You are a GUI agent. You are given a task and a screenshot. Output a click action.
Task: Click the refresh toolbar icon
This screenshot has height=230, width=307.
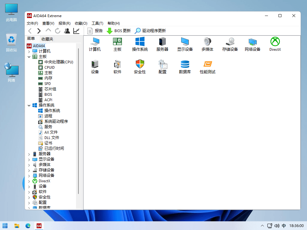point(58,31)
